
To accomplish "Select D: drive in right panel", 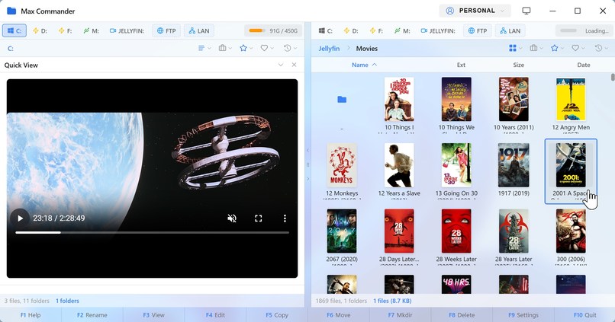I will pos(351,30).
